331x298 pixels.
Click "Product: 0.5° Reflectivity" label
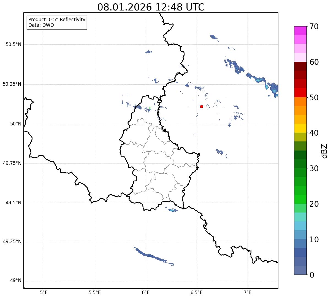(x=57, y=20)
